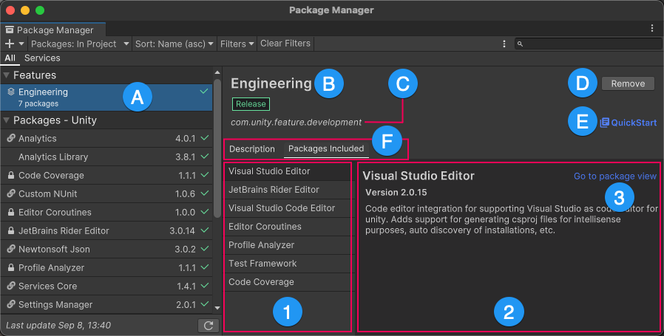This screenshot has width=664, height=336.
Task: Open the Sort: Name (asc) dropdown
Action: tap(174, 44)
